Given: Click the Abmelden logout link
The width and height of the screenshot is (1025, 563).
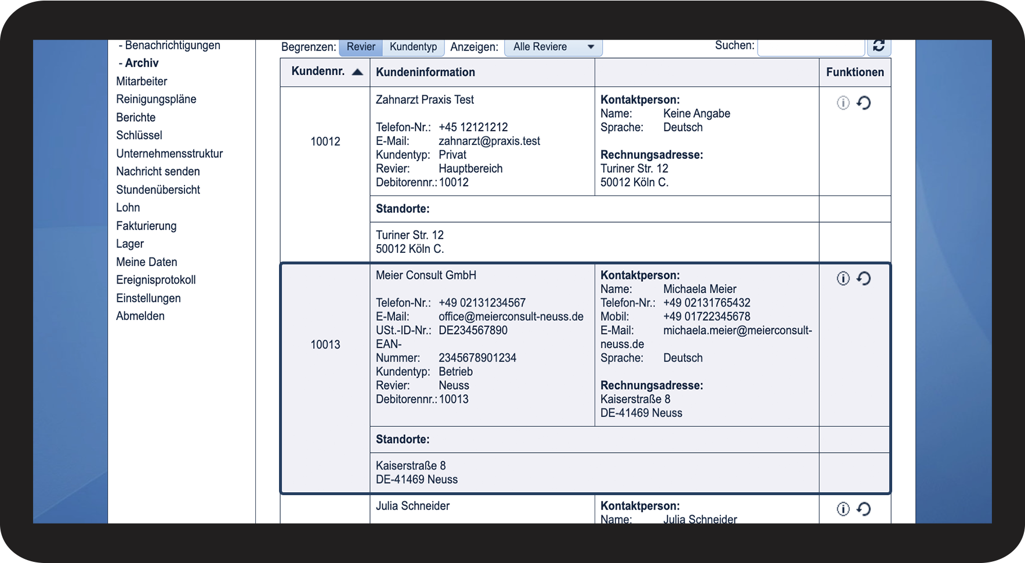Looking at the screenshot, I should (140, 316).
